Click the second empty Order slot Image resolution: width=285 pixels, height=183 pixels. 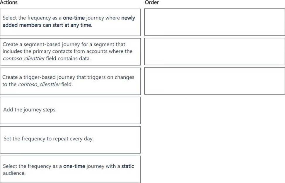click(x=214, y=52)
